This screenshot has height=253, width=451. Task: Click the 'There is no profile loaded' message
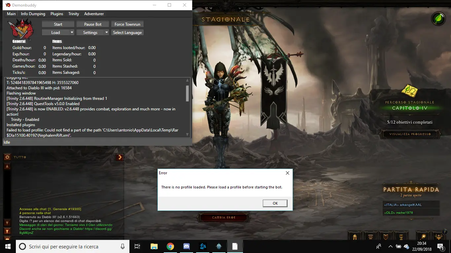[222, 187]
